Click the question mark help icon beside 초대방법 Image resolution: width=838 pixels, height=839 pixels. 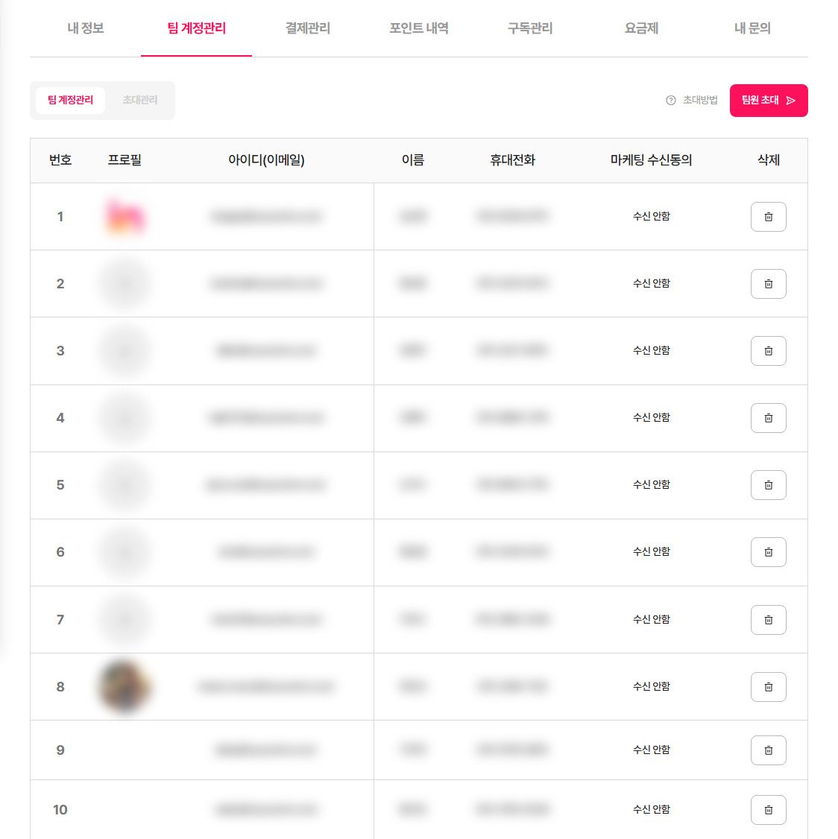point(670,100)
